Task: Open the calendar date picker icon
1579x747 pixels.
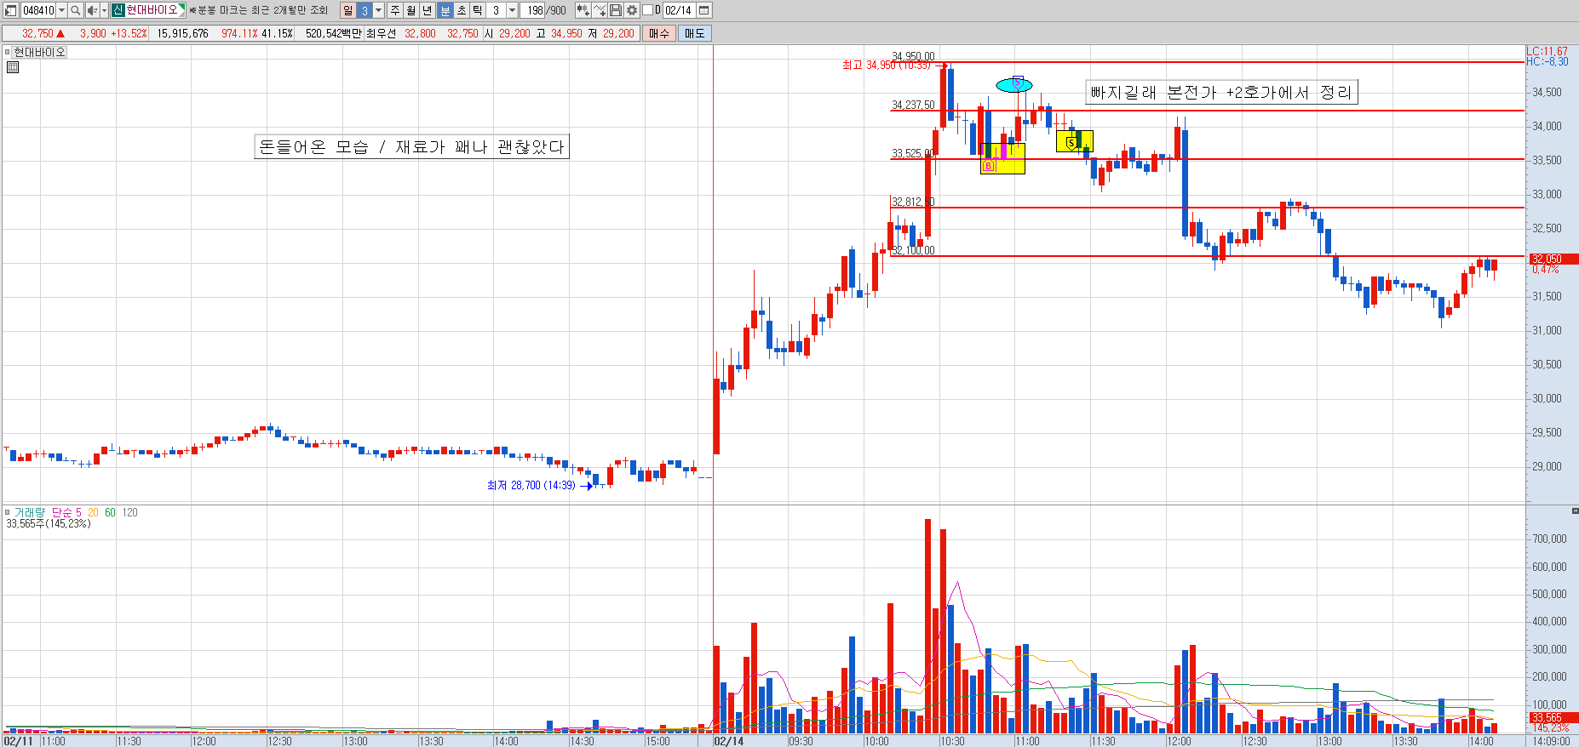Action: tap(704, 10)
